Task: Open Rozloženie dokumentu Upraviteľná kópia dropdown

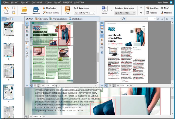Action: pos(125,13)
